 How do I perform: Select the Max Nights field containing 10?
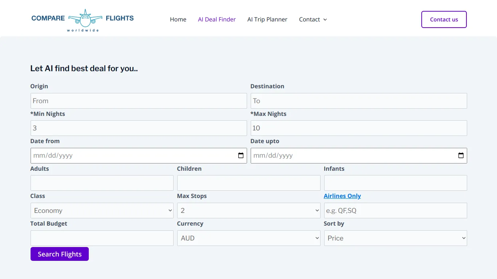click(358, 128)
